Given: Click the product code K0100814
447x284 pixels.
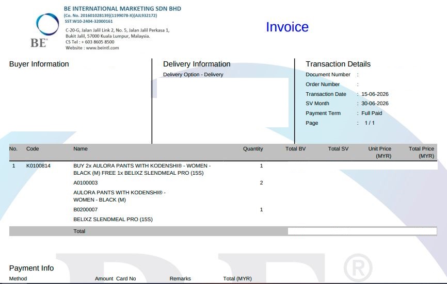Looking at the screenshot, I should (38, 165).
